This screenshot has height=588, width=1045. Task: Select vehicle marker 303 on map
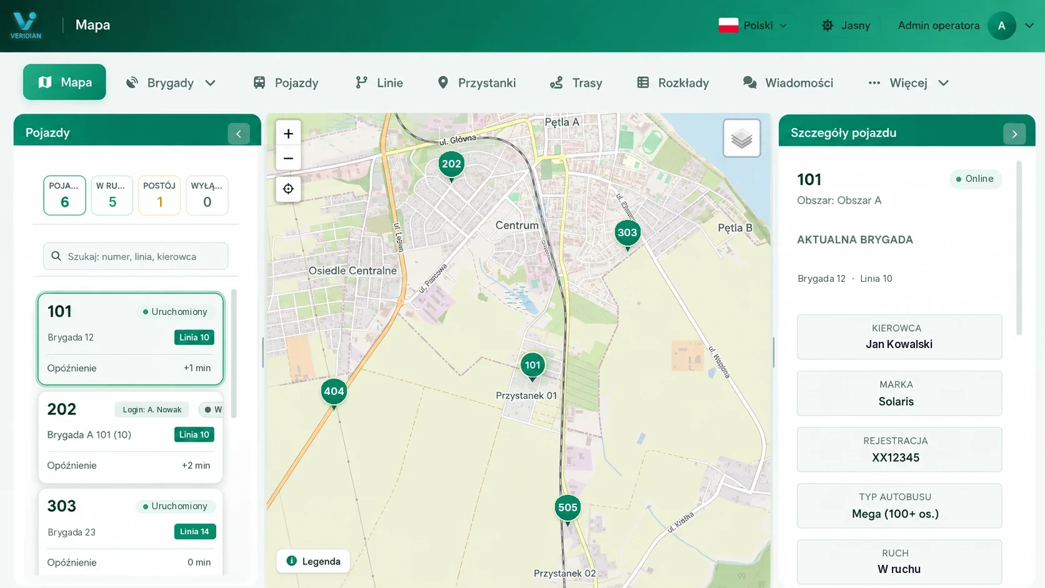pos(627,234)
